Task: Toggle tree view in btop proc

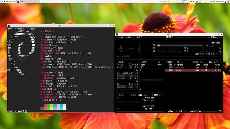Action: point(202,62)
